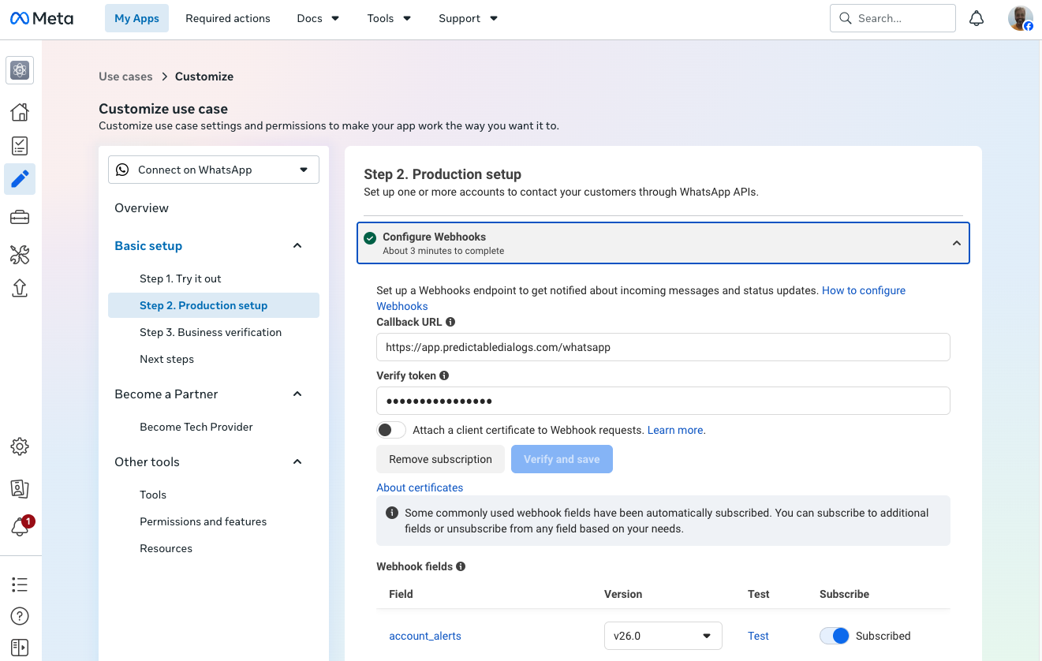Screen dimensions: 1042x661
Task: Open Next steps in side menu
Action: tap(167, 359)
